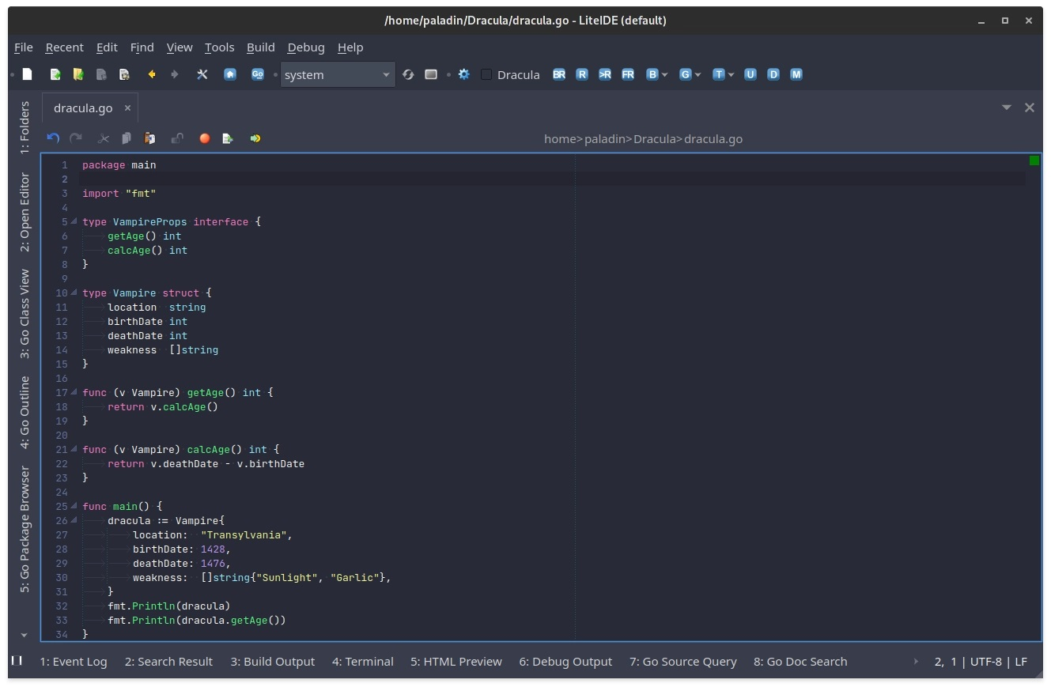Open the Debug menu

[x=306, y=47]
